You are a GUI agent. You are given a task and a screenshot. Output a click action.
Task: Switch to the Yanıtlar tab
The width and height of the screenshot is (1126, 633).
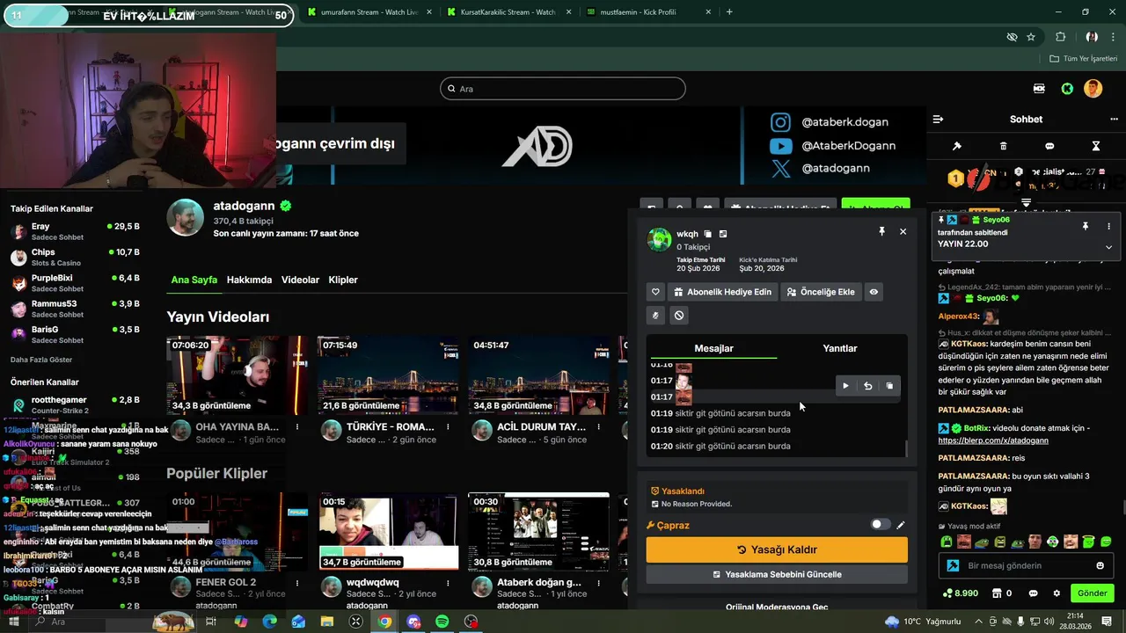840,348
